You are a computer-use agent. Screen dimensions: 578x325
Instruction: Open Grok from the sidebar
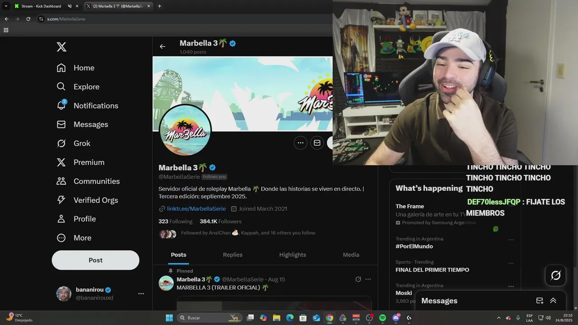click(73, 144)
